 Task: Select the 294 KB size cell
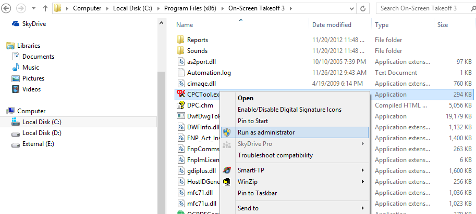coord(462,95)
